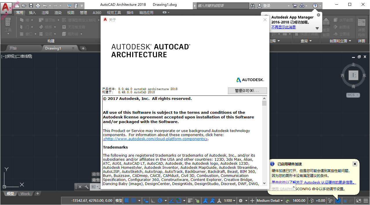Switch to the 插入 ribbon tab
Image resolution: width=370 pixels, height=205 pixels.
(x=32, y=12)
